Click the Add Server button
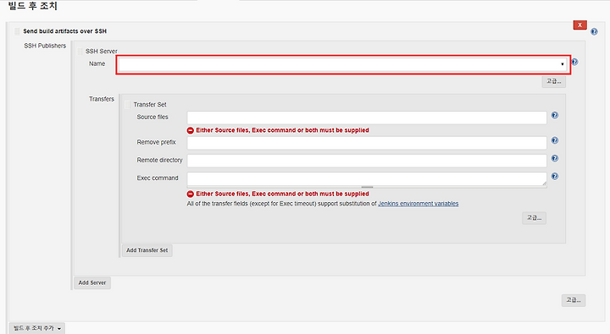Screen dimensions: 610x334 92,282
